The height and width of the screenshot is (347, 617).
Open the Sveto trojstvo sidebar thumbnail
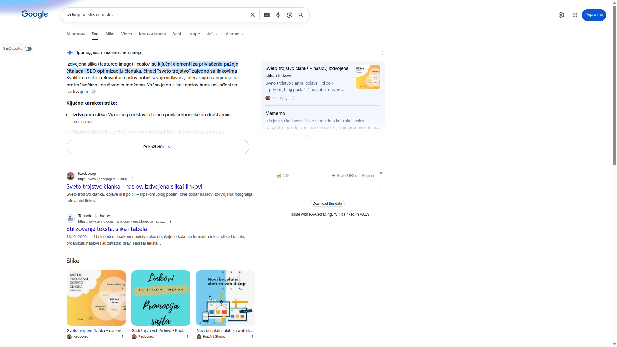[x=368, y=77]
